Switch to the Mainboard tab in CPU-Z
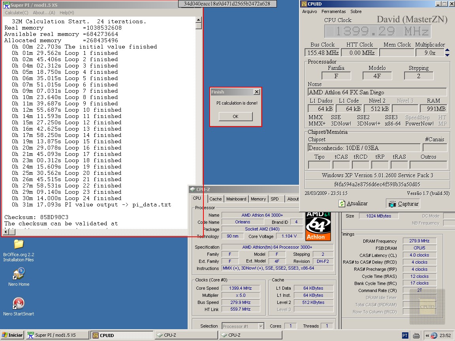 [236, 199]
